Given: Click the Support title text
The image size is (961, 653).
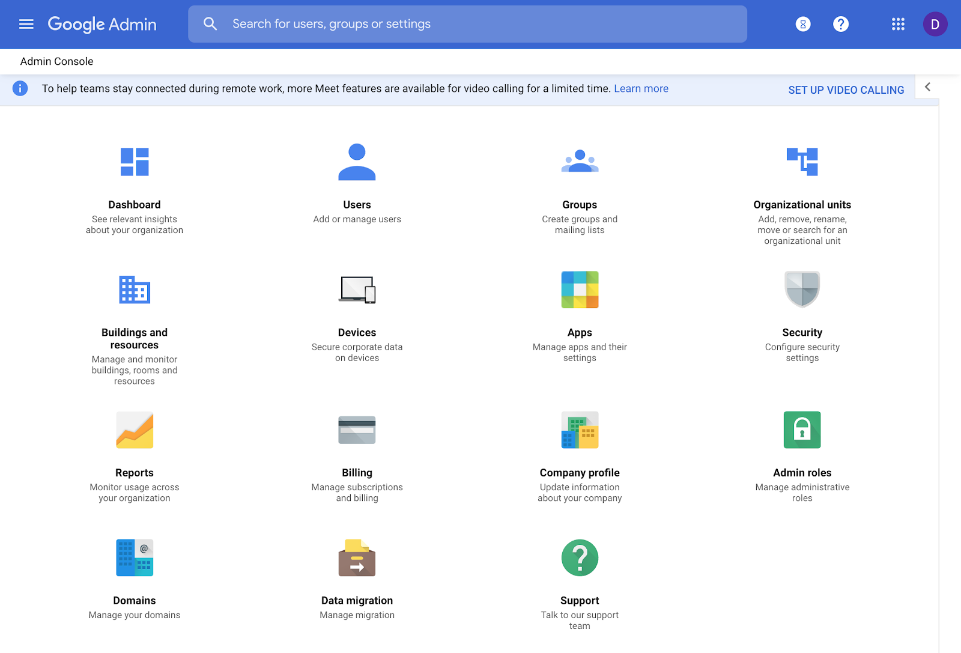Looking at the screenshot, I should (x=580, y=600).
